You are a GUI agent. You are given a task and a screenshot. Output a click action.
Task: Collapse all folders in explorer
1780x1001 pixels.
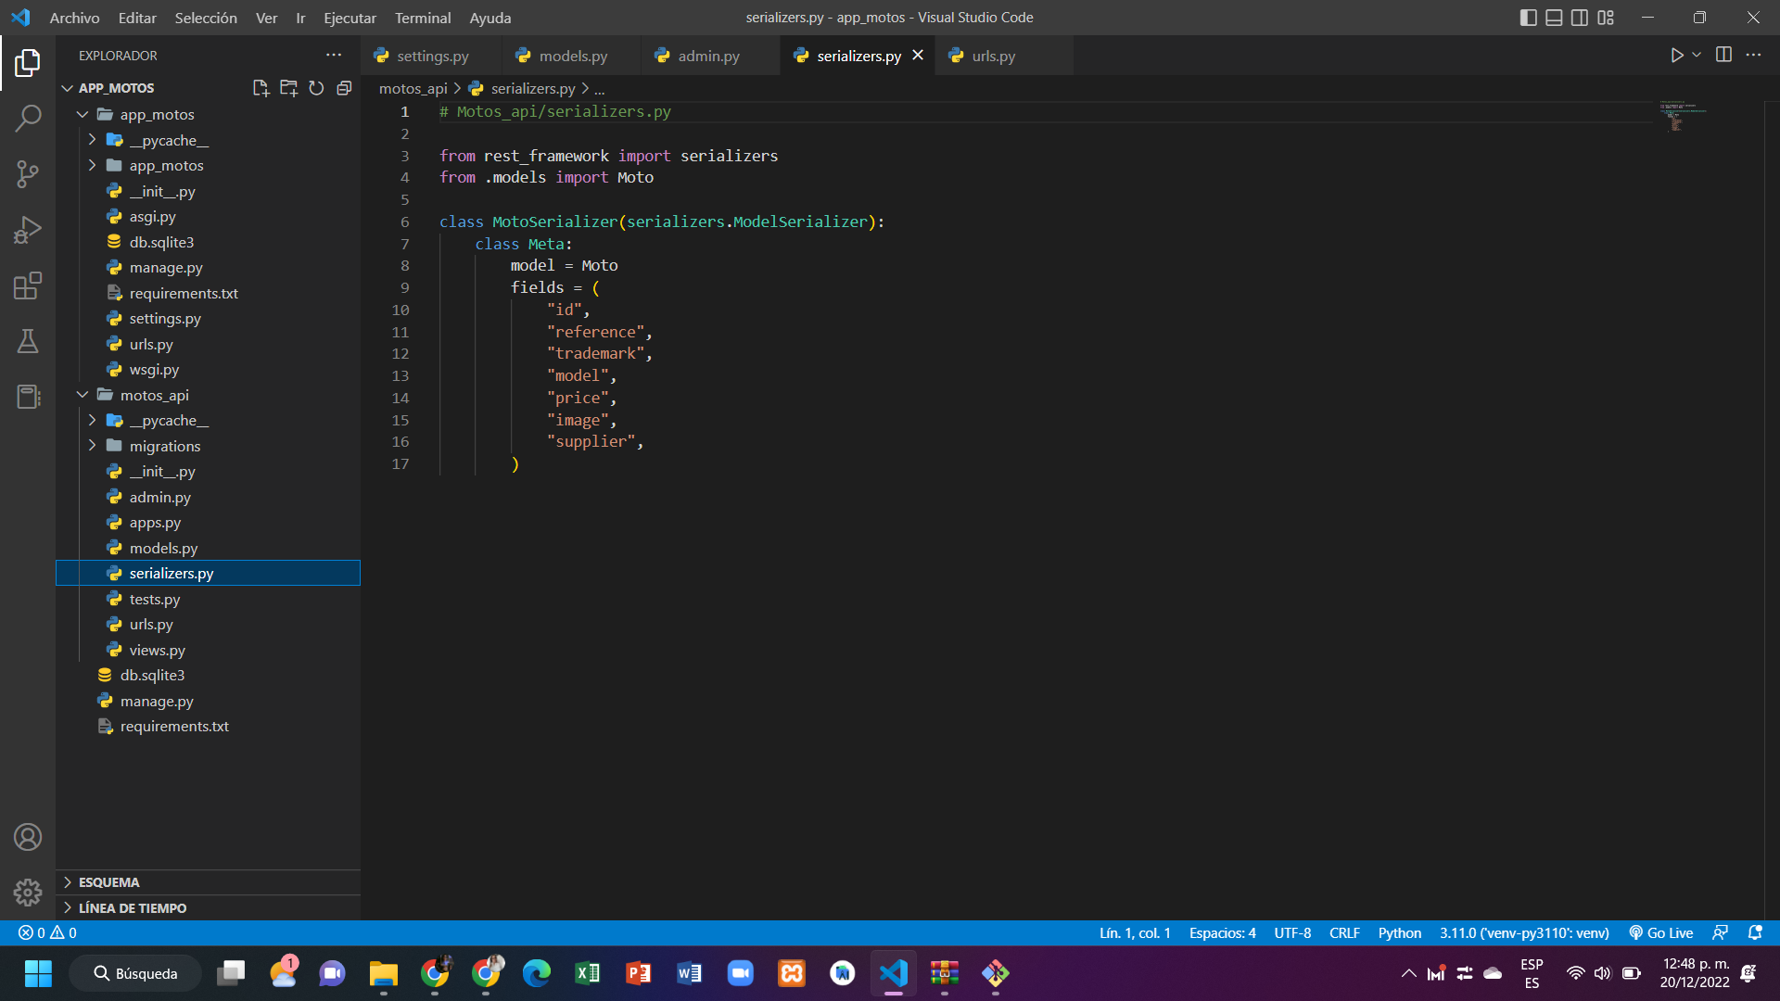pos(344,88)
